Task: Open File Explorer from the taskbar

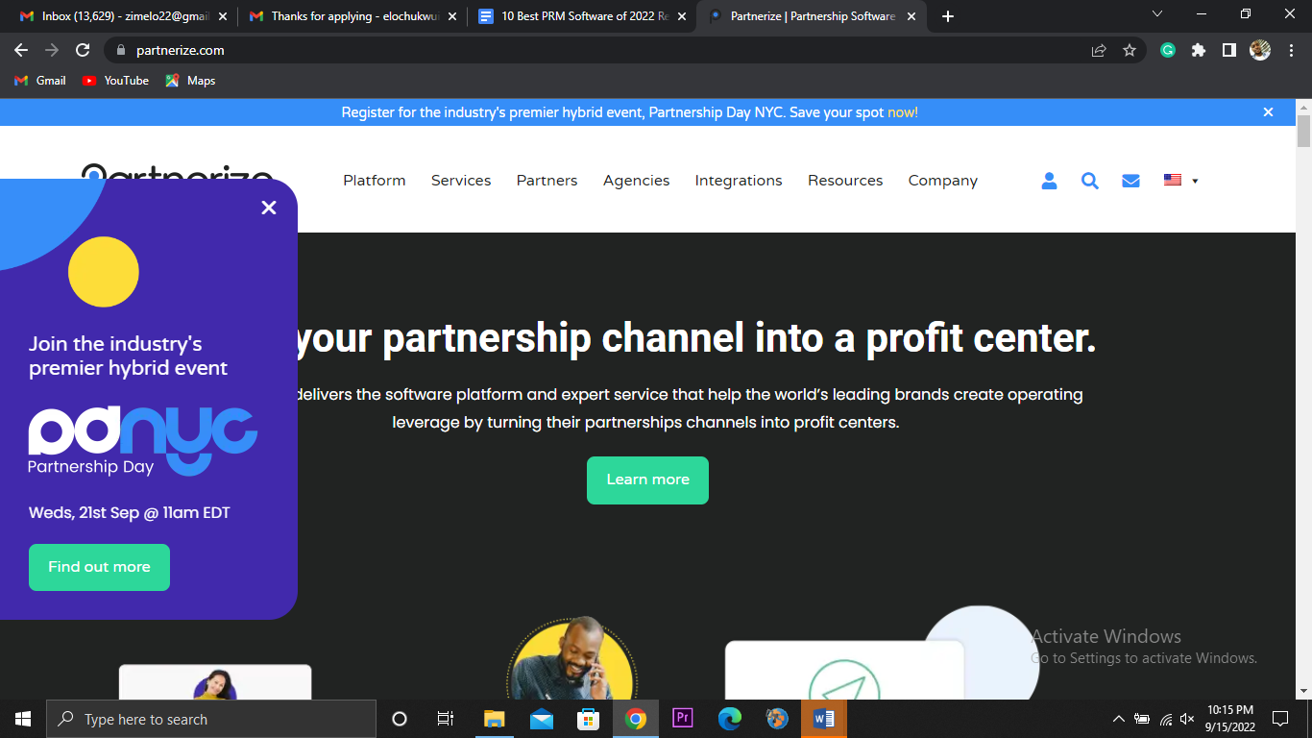Action: coord(494,719)
